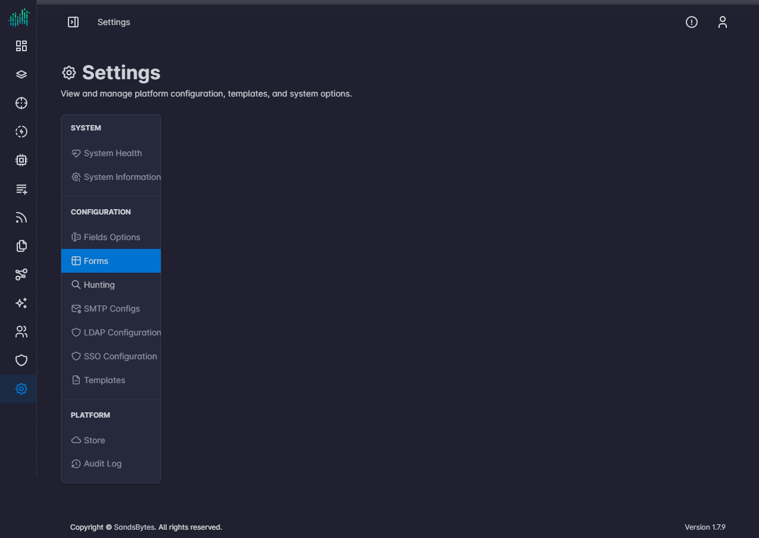Click the Settings breadcrumb in header
This screenshot has height=538, width=759.
(x=114, y=22)
